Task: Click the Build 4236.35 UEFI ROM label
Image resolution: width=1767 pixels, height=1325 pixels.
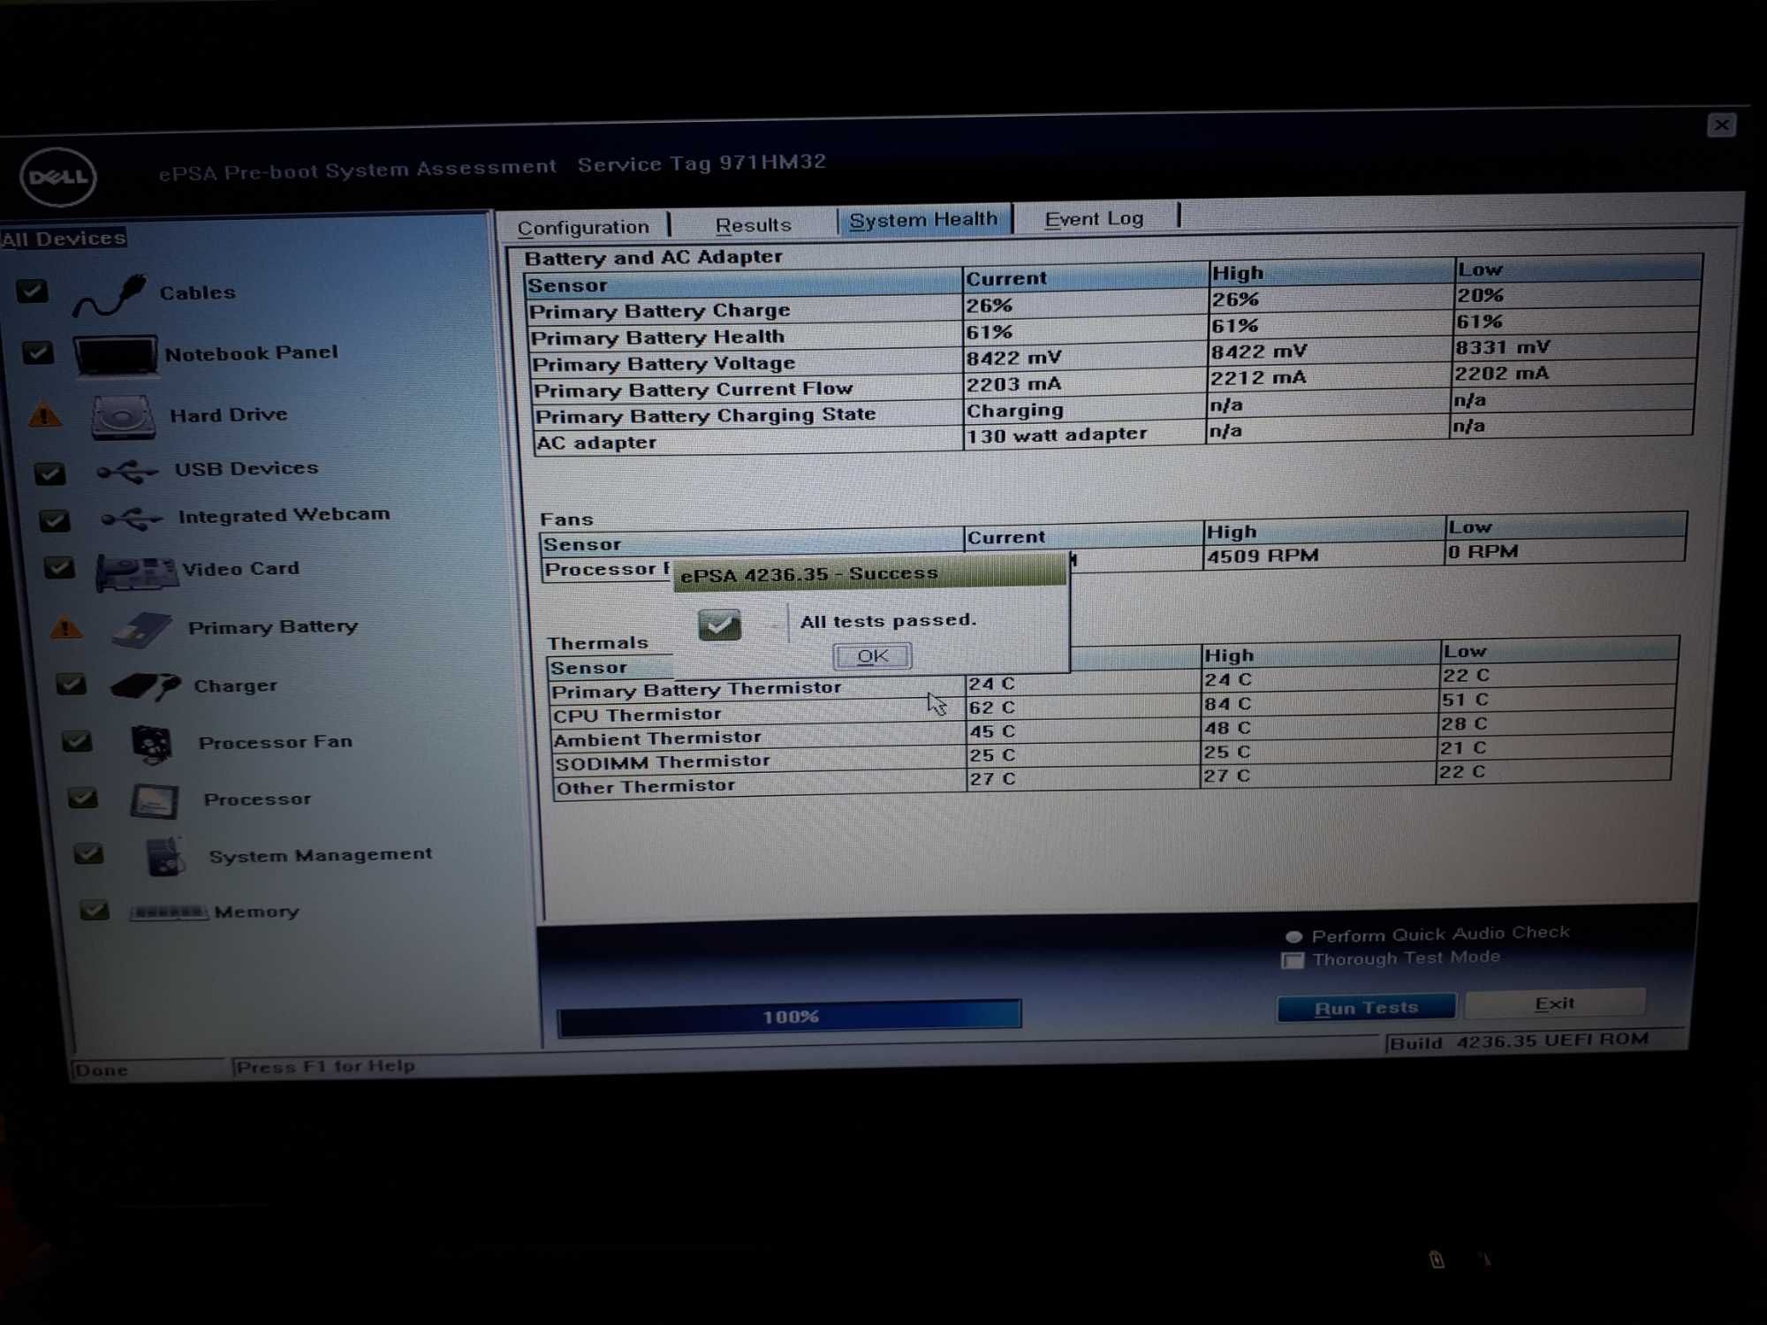Action: [1519, 1041]
